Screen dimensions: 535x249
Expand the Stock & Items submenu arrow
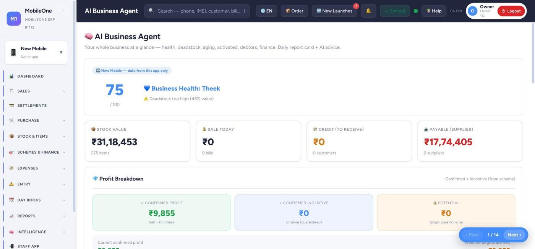(x=64, y=137)
